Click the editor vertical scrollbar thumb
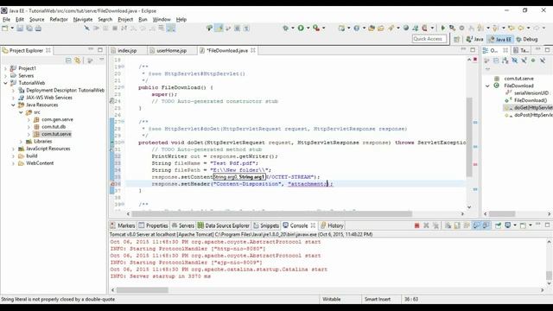 click(x=469, y=136)
